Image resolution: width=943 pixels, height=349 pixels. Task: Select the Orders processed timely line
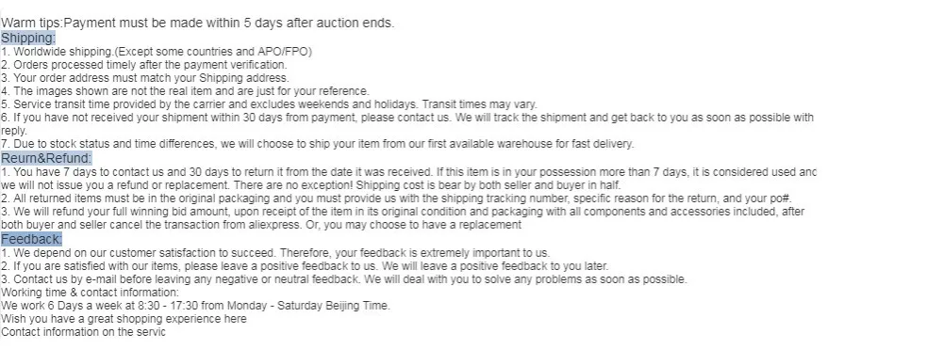144,65
